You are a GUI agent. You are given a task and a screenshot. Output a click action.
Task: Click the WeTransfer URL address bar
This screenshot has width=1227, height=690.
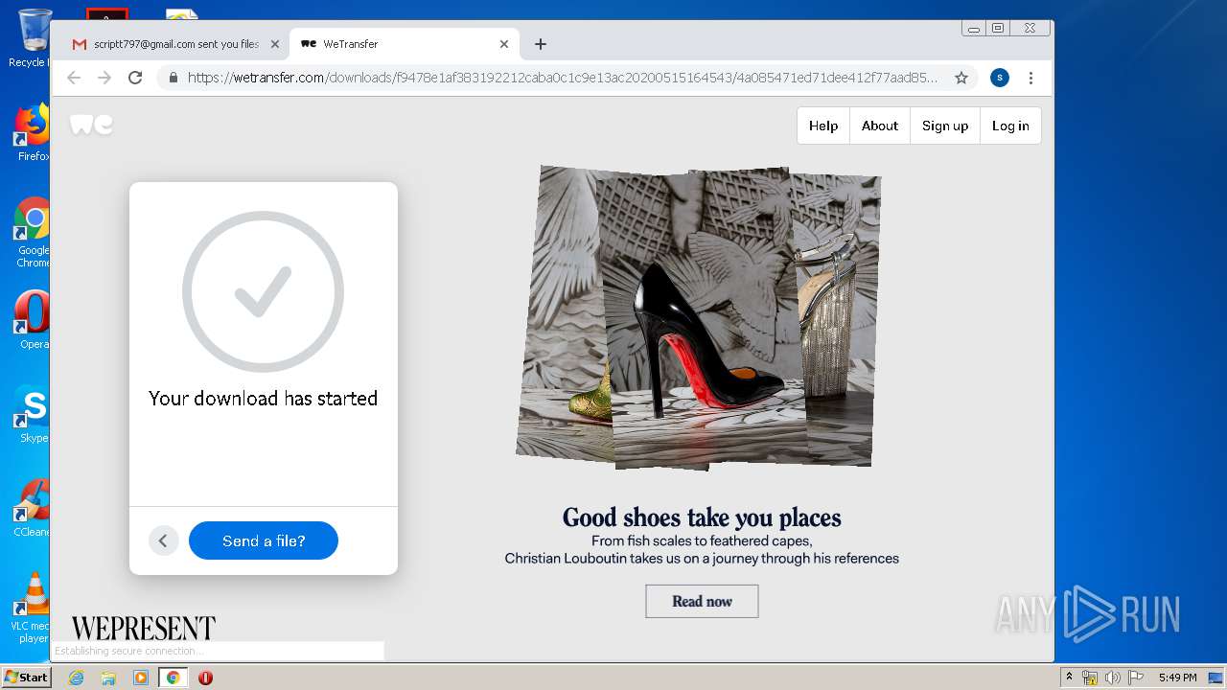(563, 78)
